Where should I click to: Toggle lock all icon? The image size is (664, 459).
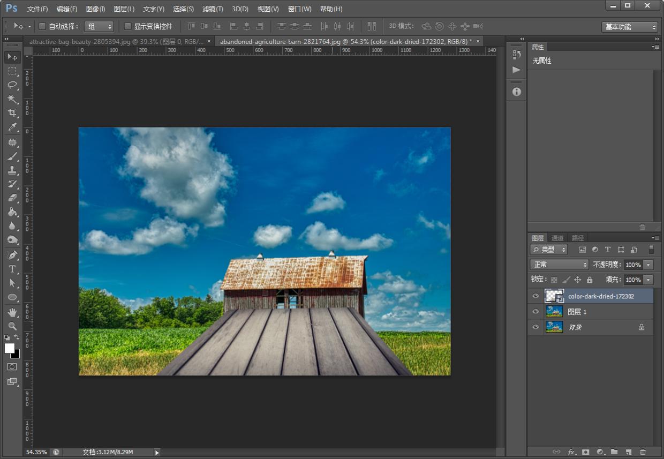click(590, 280)
